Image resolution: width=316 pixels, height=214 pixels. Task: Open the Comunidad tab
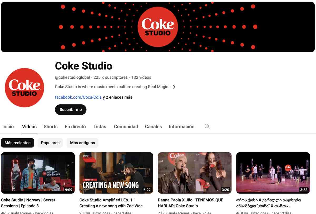126,127
